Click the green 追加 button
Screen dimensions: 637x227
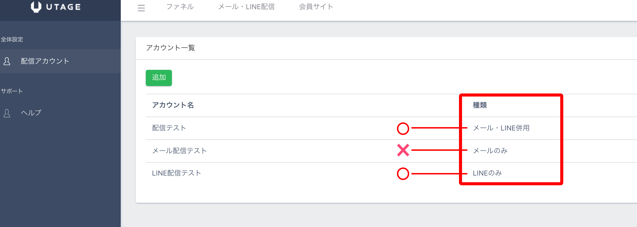[x=159, y=78]
